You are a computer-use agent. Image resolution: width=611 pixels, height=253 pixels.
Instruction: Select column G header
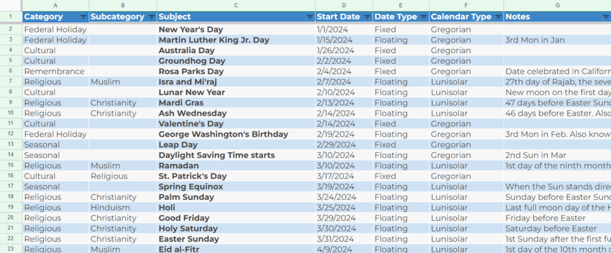557,5
